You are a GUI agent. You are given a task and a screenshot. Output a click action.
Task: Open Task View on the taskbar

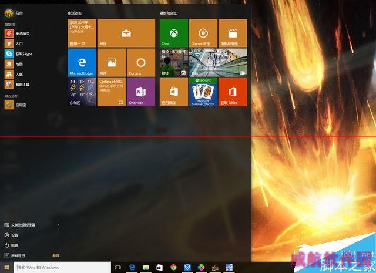(117, 267)
